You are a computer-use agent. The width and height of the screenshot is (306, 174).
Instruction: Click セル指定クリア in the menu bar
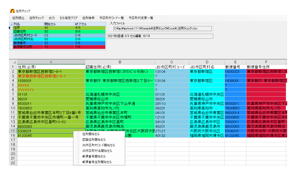pyautogui.click(x=69, y=18)
